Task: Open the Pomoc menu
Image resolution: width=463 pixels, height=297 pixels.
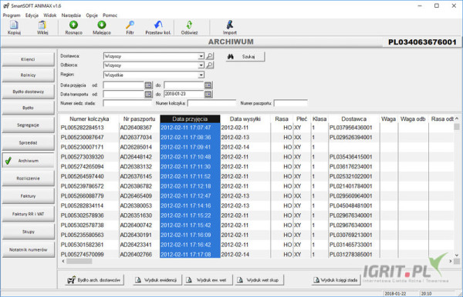Action: pyautogui.click(x=110, y=15)
